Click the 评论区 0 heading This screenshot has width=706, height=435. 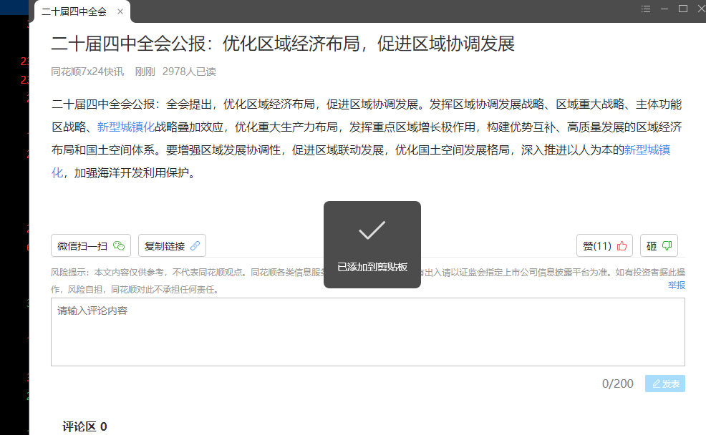click(84, 426)
